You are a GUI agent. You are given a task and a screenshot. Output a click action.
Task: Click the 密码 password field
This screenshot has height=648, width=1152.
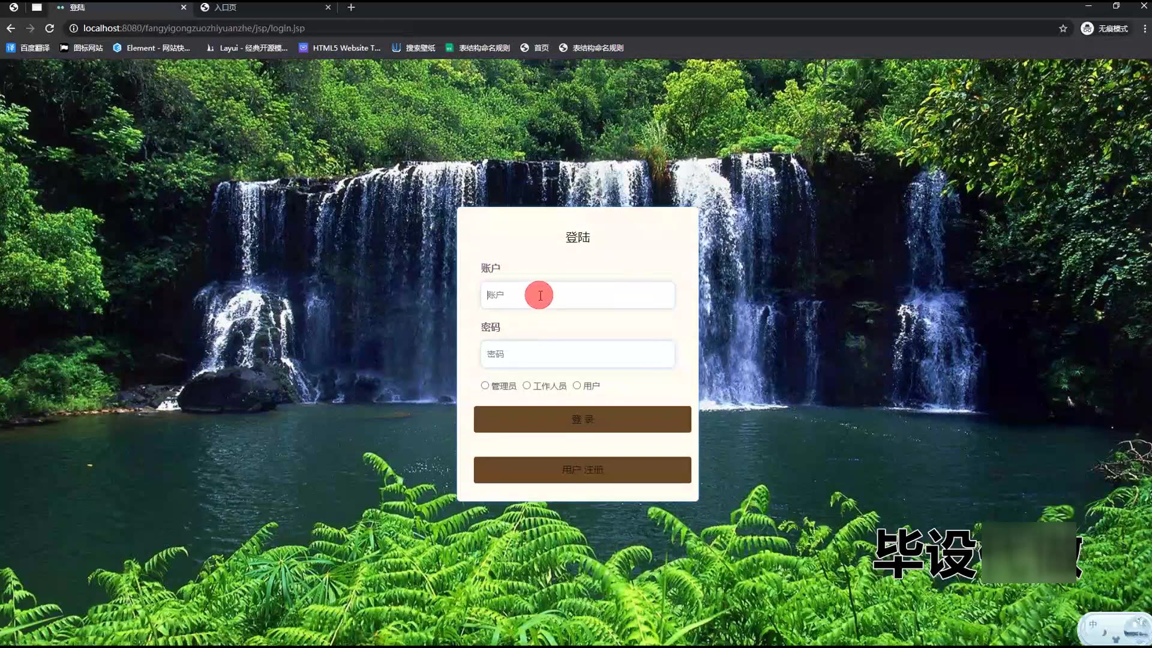tap(577, 354)
